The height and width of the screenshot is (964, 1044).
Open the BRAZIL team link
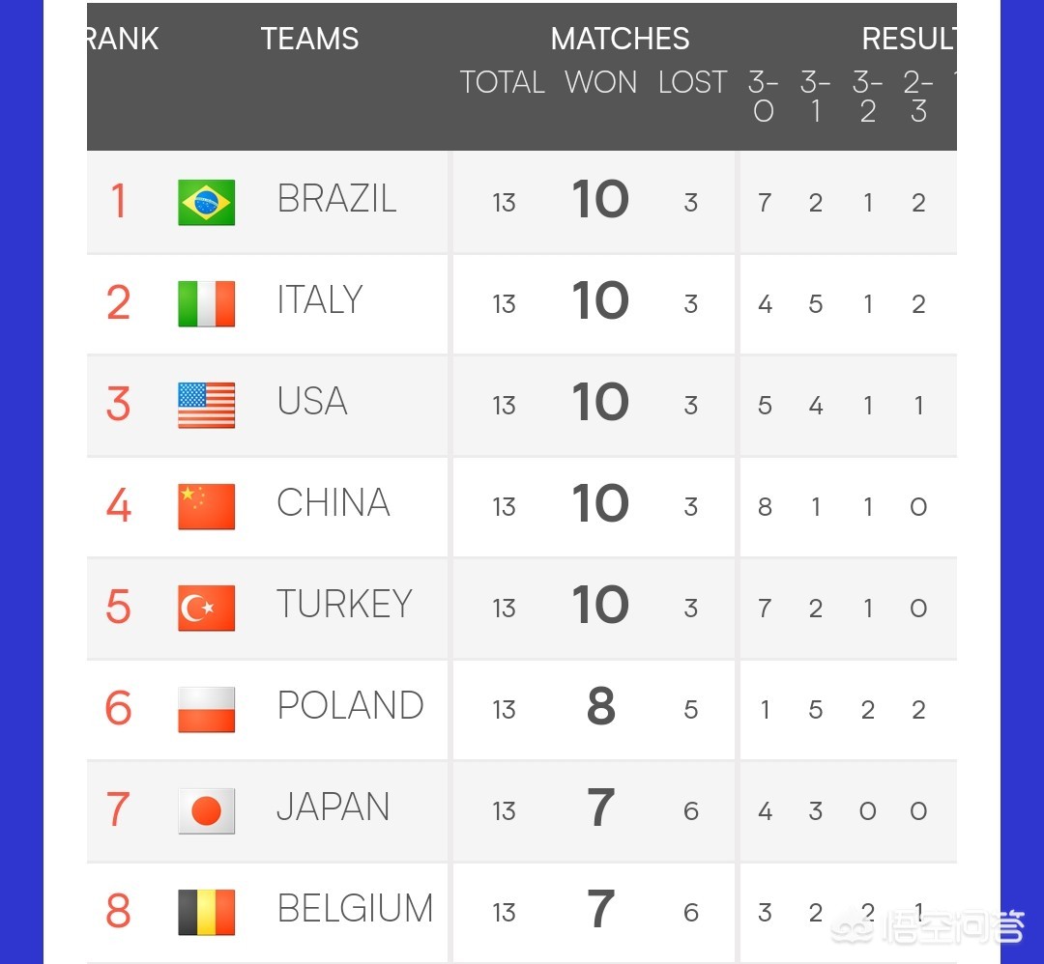[x=336, y=199]
